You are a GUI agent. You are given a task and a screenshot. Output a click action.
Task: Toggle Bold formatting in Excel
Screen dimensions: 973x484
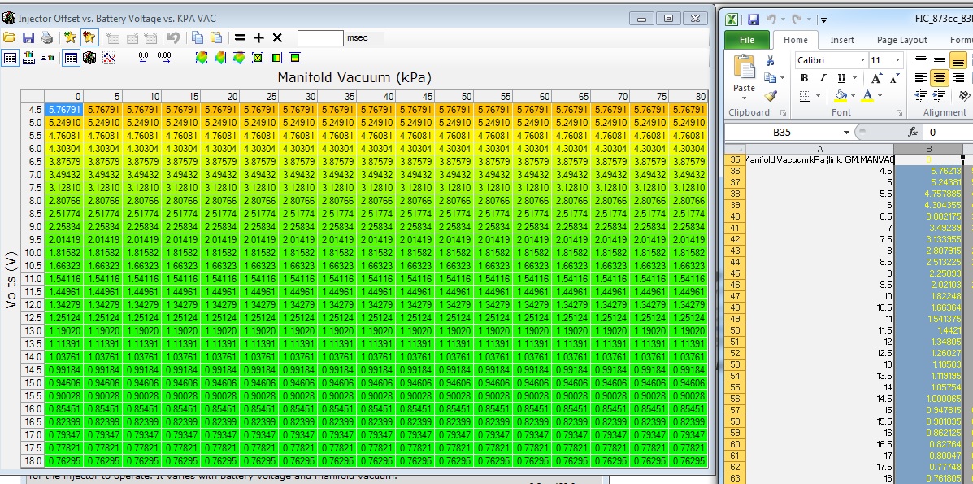(804, 78)
